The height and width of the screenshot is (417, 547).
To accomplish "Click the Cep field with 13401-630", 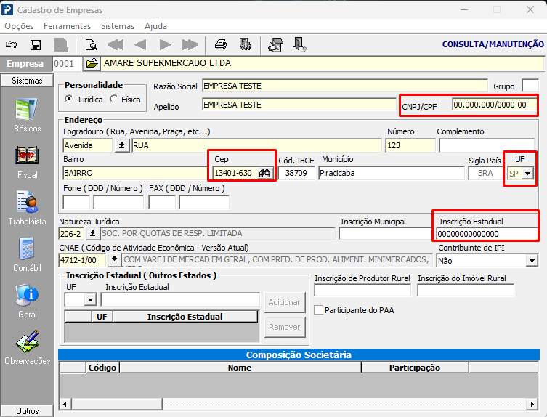I will [x=235, y=173].
